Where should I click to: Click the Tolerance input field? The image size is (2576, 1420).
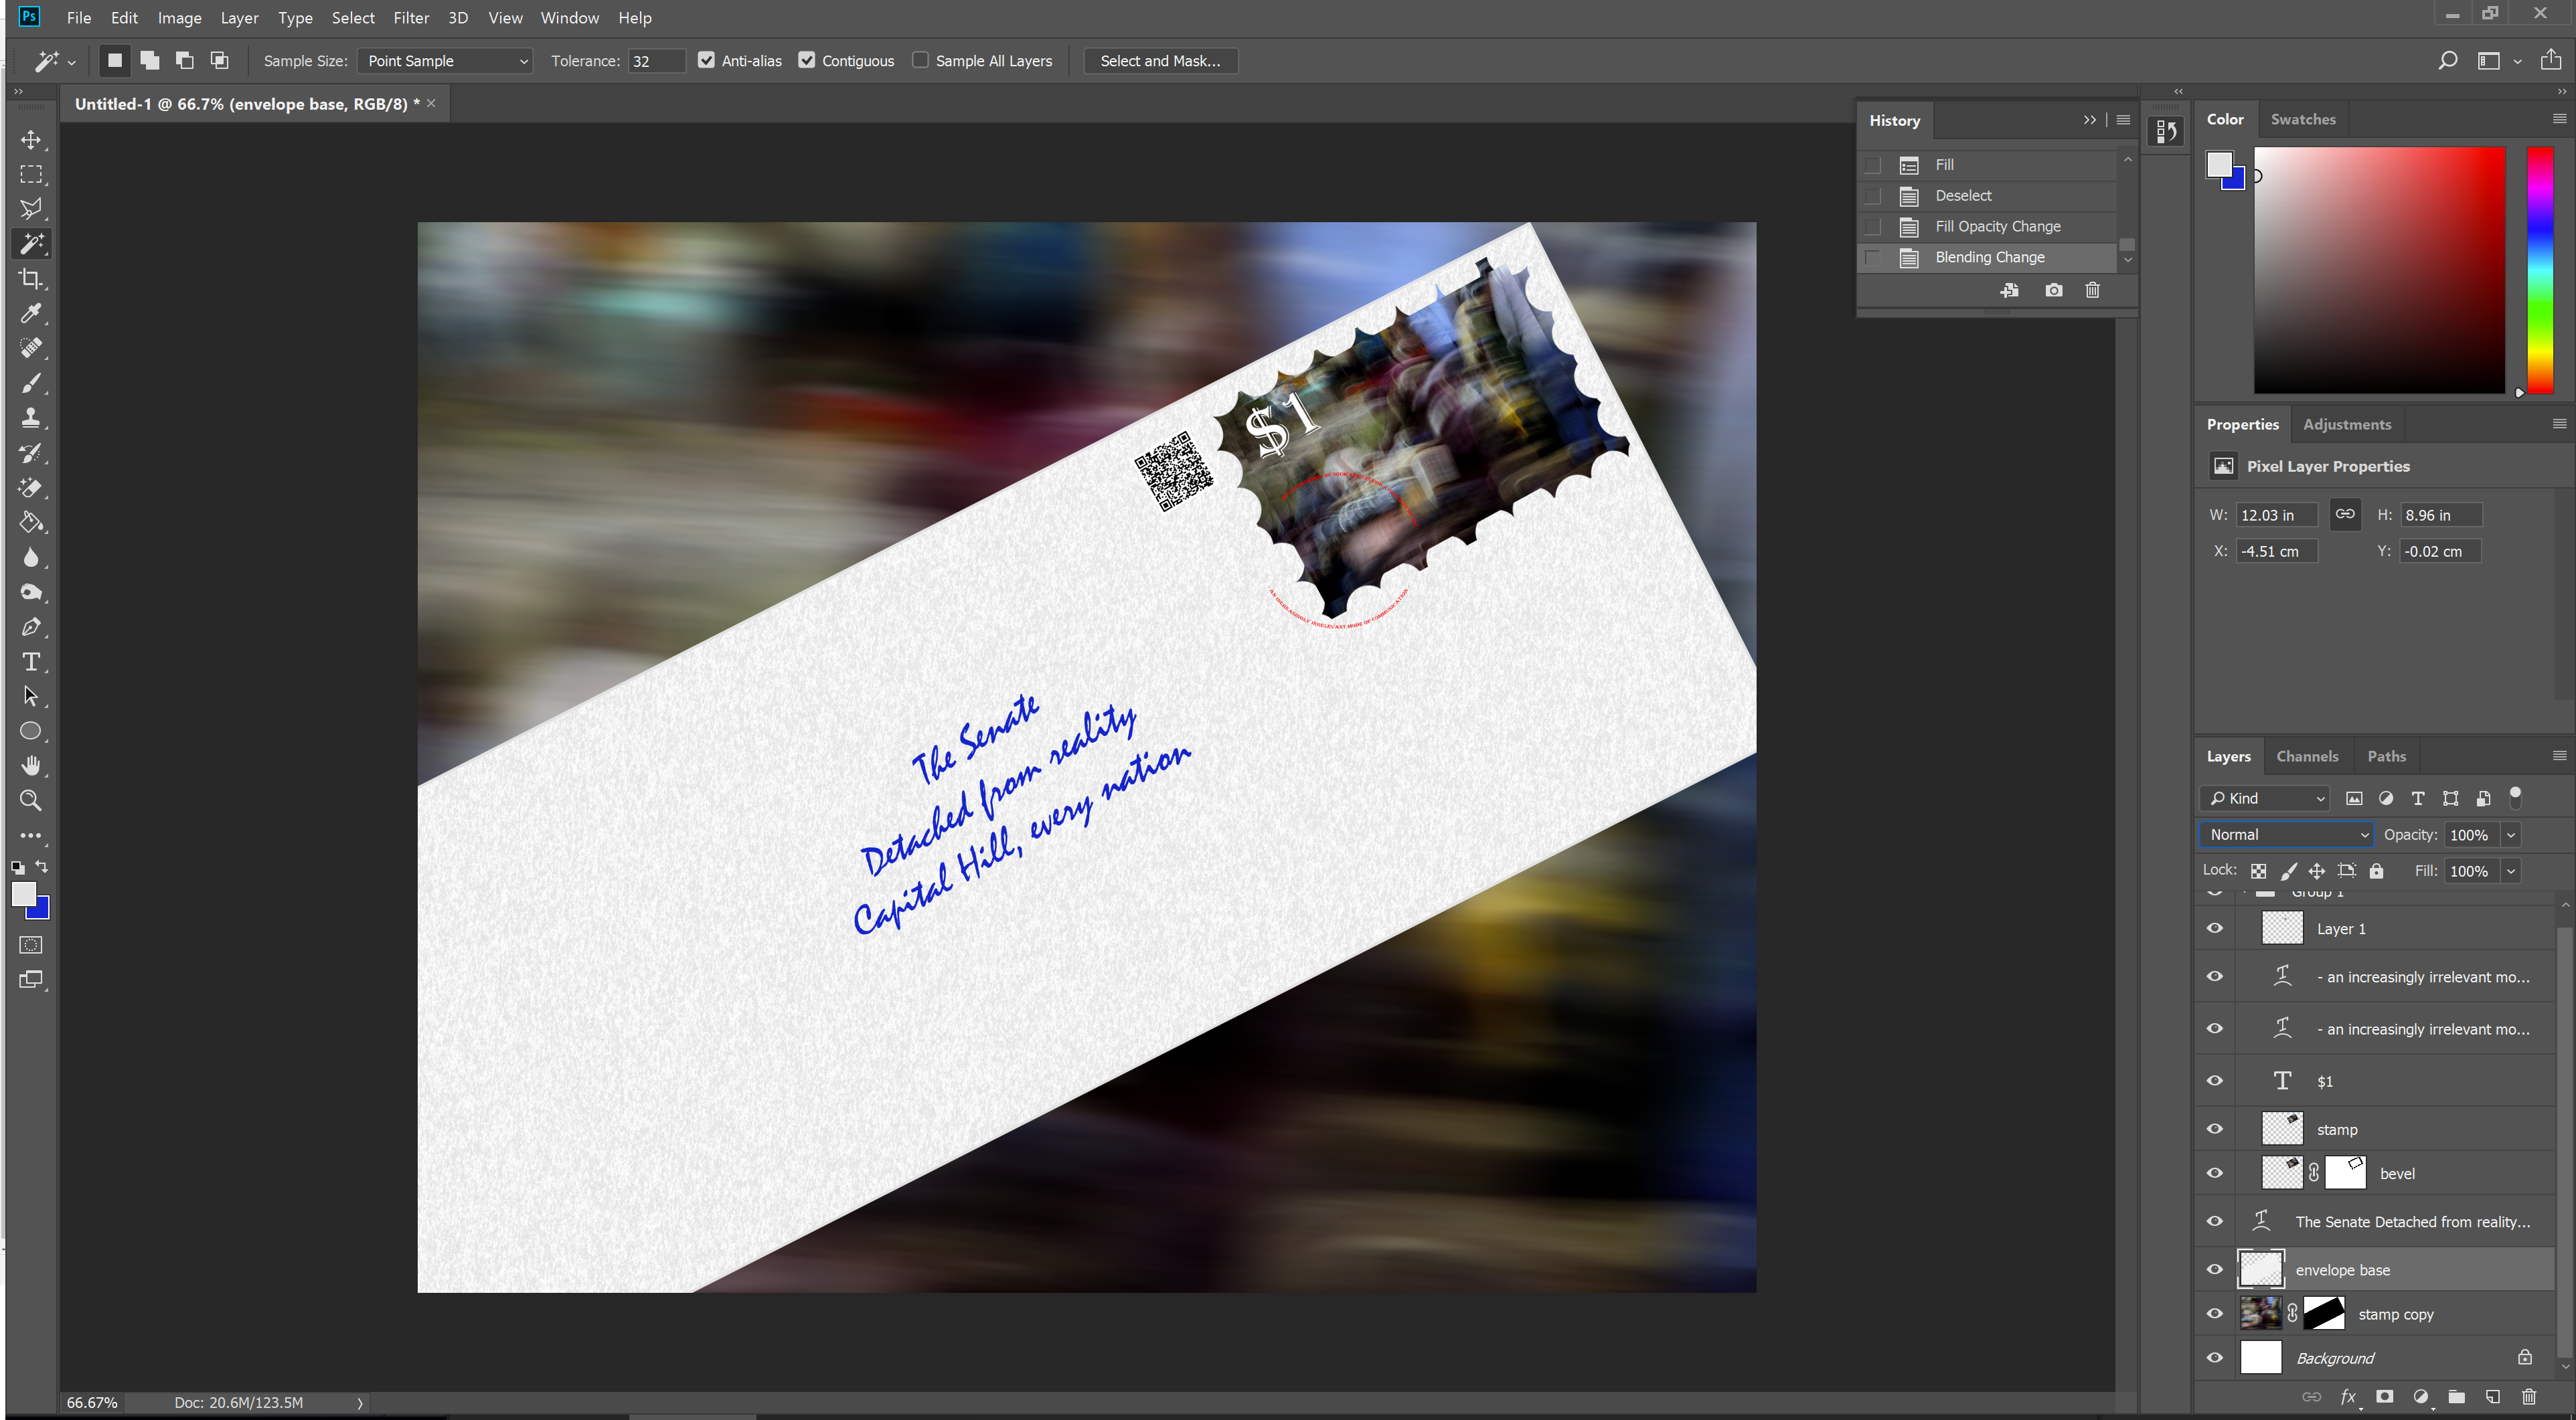pos(656,61)
